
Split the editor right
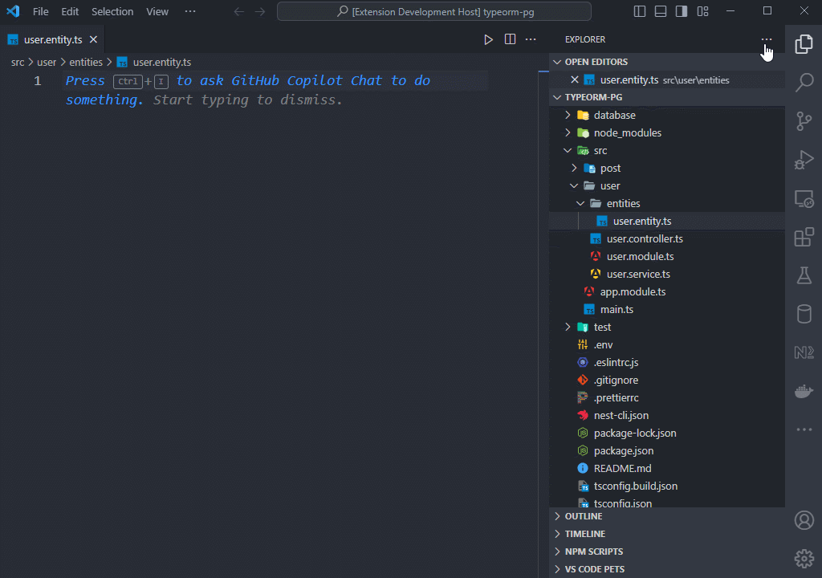pos(510,40)
